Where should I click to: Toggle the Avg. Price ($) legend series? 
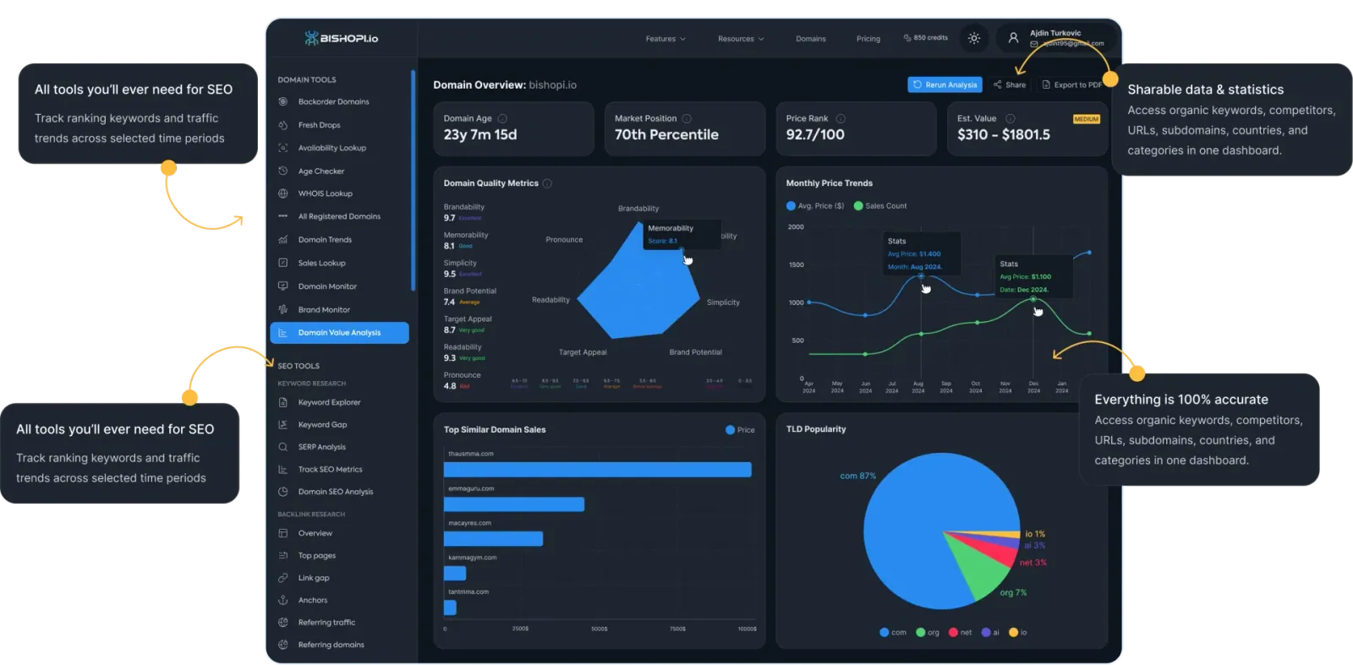[x=815, y=206]
